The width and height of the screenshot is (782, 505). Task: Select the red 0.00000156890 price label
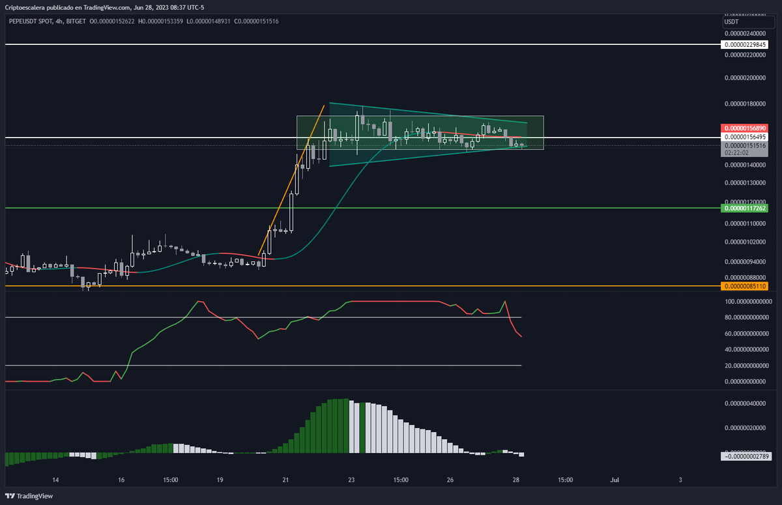pyautogui.click(x=745, y=128)
